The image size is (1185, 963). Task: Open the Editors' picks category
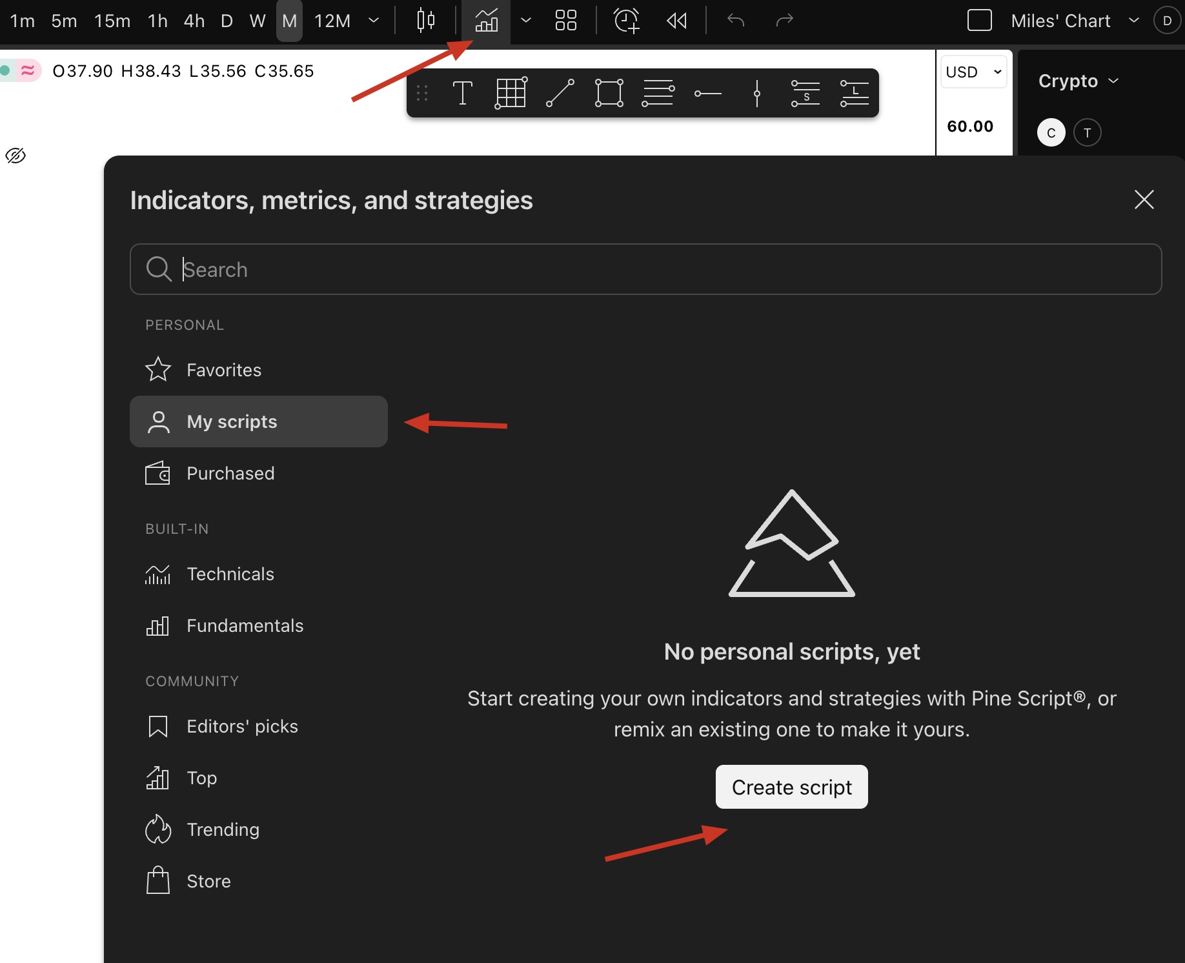(x=259, y=726)
